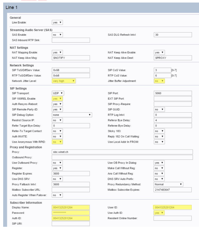Open the Sticky 183 dropdown
199x229 pixels.
tap(159, 131)
